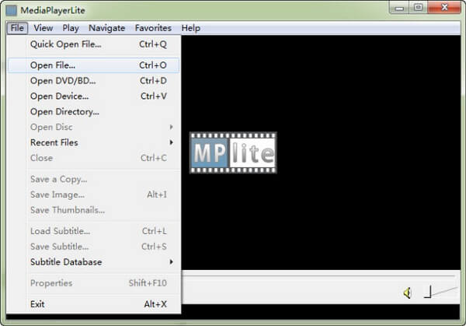The height and width of the screenshot is (326, 466).
Task: Select Open File... menu entry
Action: 53,65
